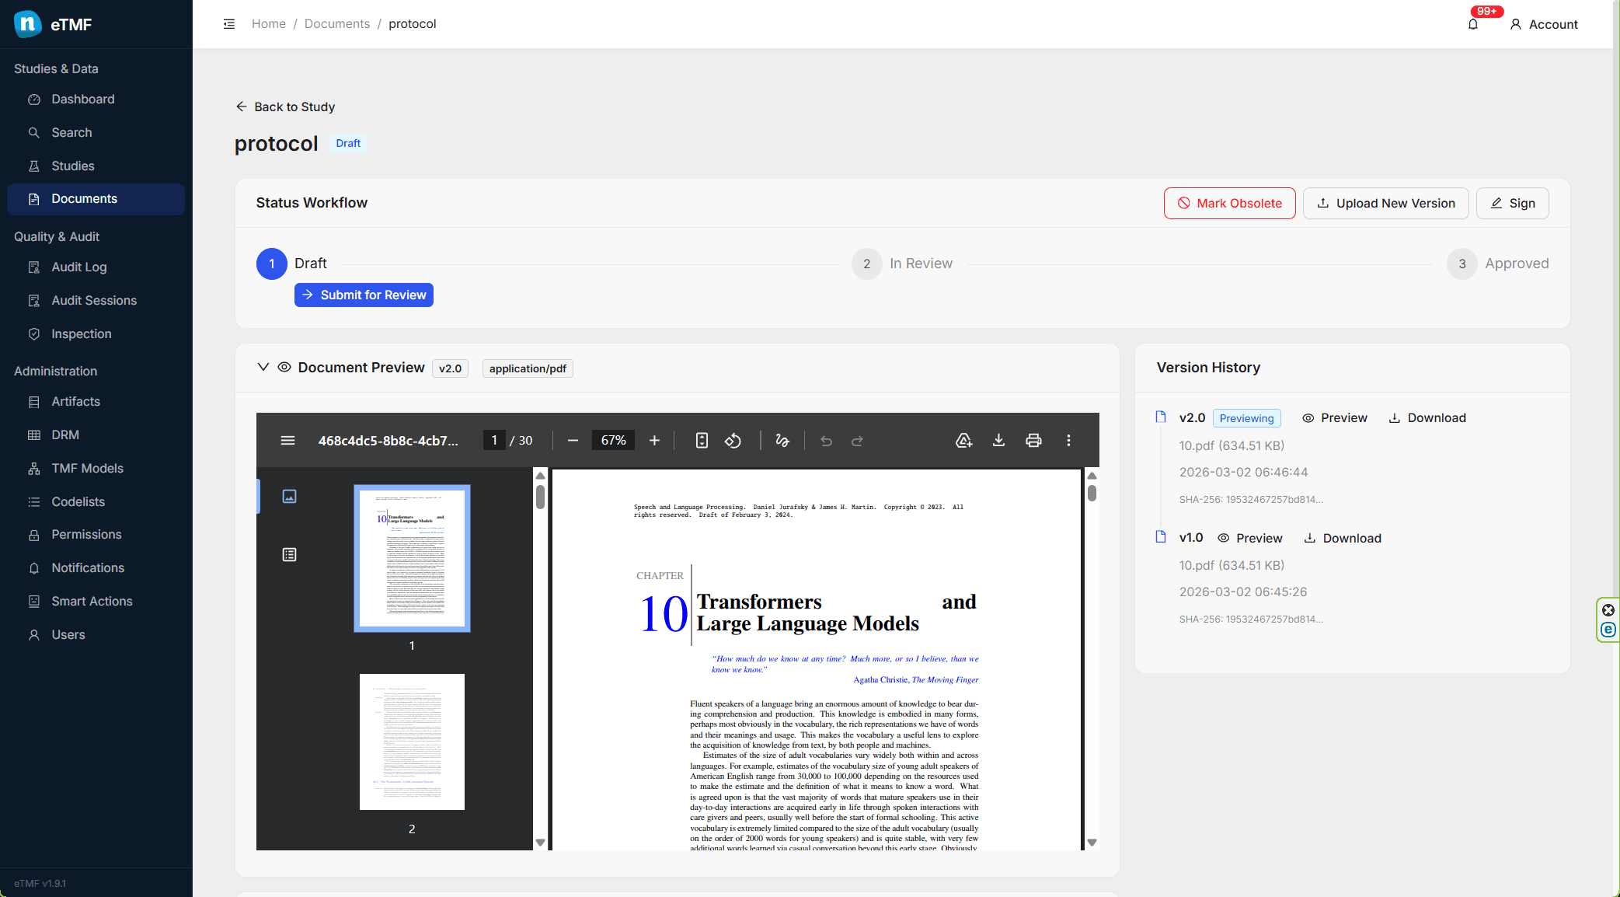1620x897 pixels.
Task: Click the v2.0 SHA-256 hash text
Action: coord(1251,500)
